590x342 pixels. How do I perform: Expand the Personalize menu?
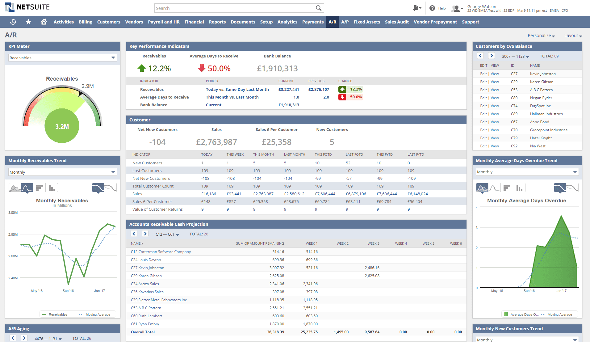pos(541,36)
